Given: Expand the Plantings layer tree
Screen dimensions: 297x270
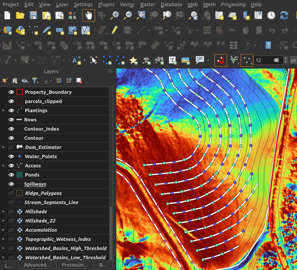Looking at the screenshot, I should tap(3, 111).
